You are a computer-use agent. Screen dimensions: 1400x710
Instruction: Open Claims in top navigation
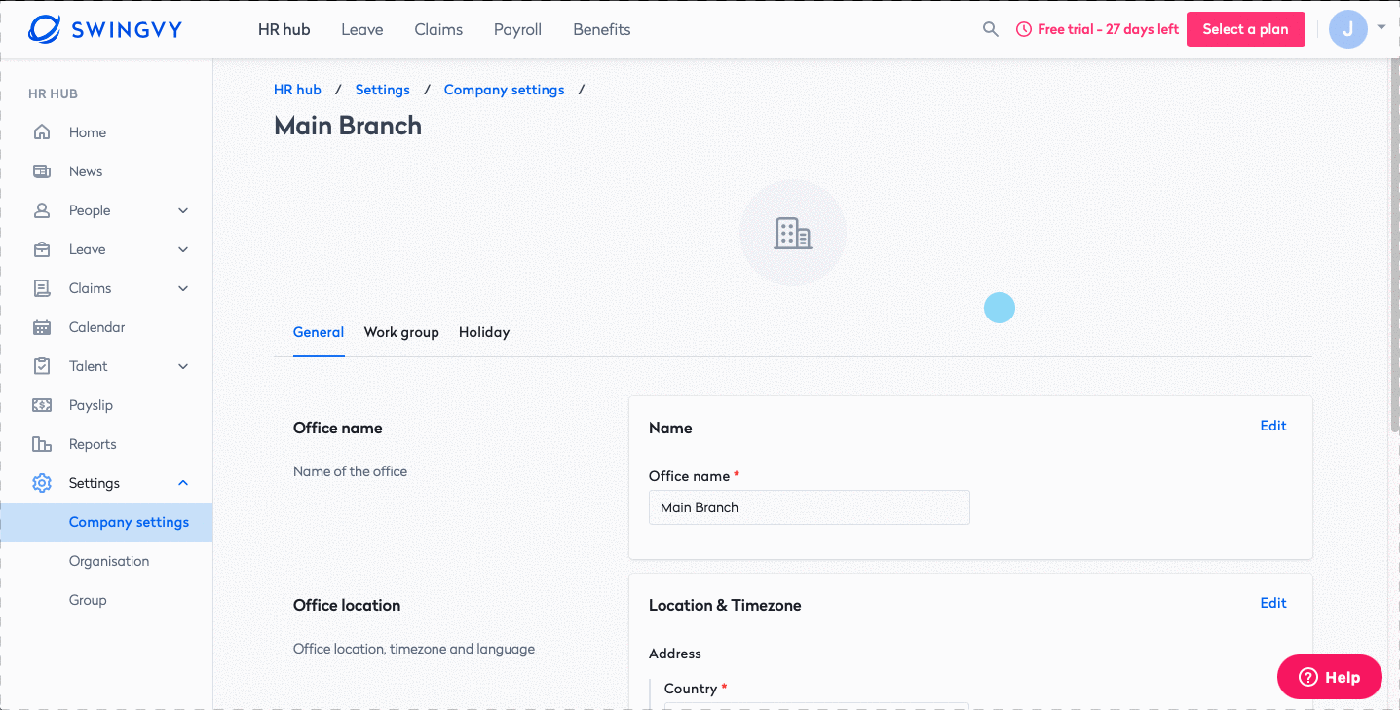(x=438, y=29)
